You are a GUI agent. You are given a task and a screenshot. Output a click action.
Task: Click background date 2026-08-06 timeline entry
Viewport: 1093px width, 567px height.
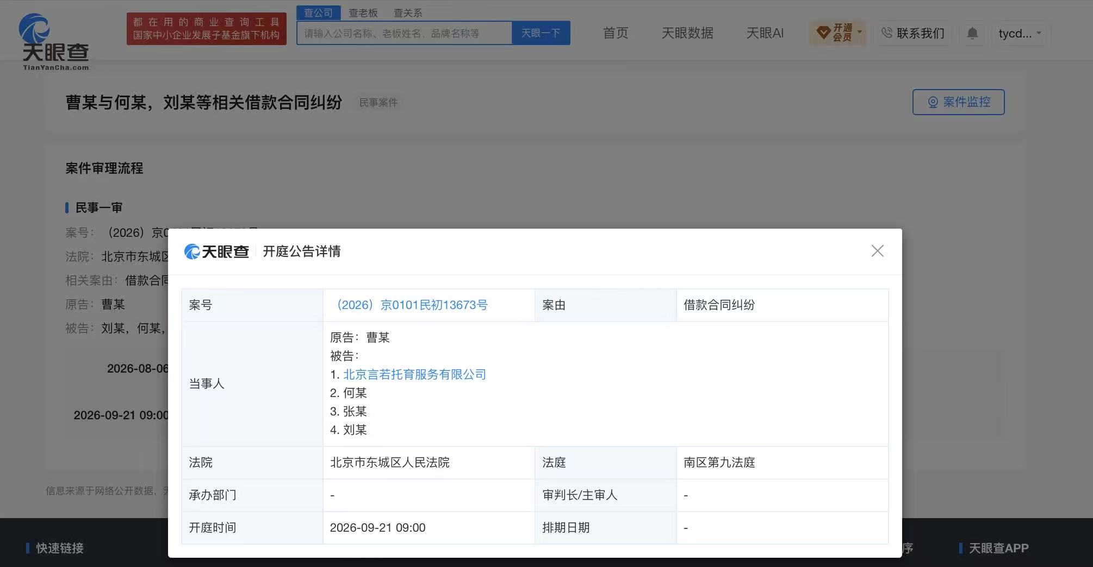pyautogui.click(x=138, y=369)
